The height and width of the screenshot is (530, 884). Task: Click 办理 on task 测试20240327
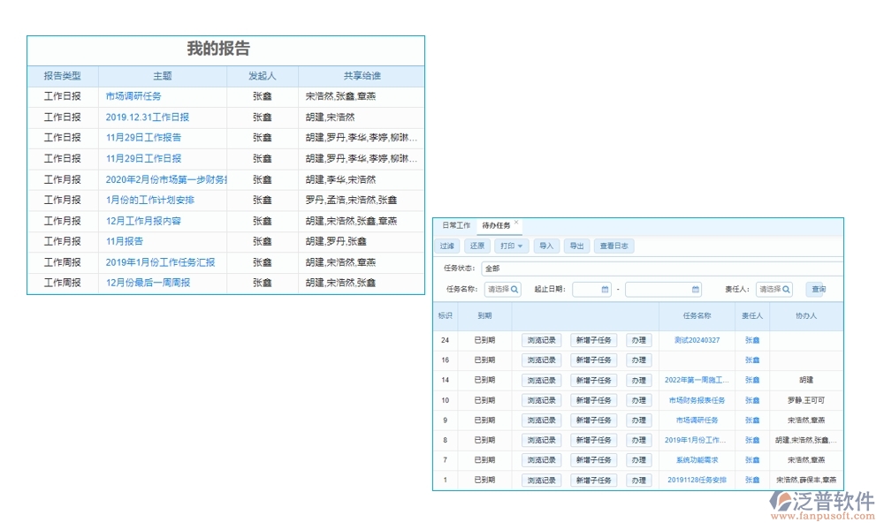pos(638,339)
